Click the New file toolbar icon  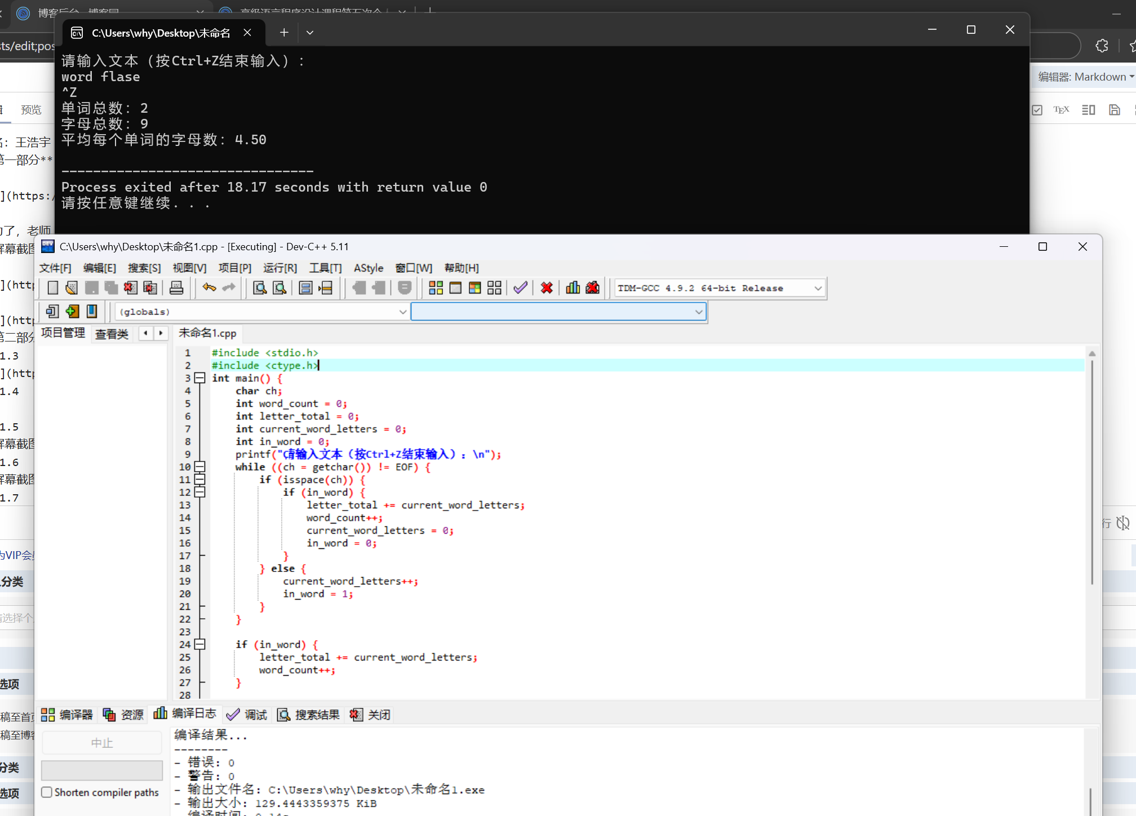click(52, 288)
